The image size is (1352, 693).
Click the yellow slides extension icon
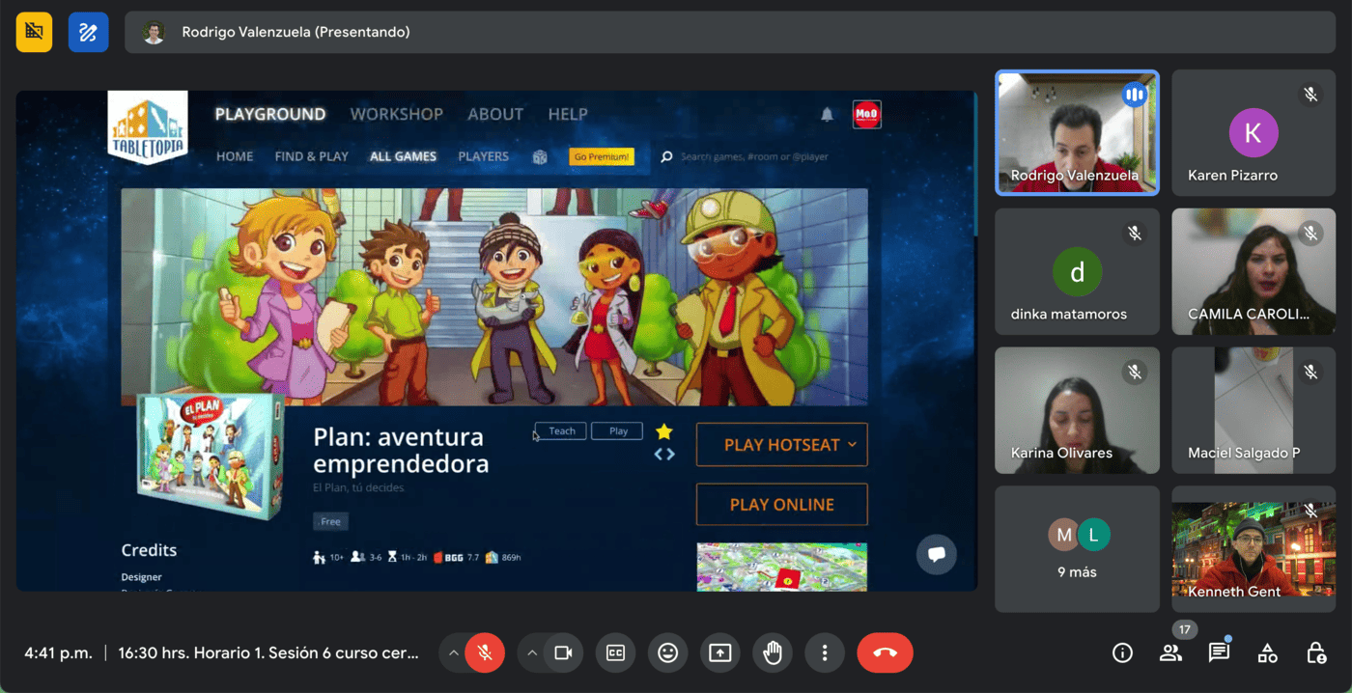[x=34, y=32]
